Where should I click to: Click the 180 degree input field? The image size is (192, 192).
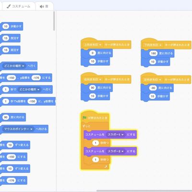[x=153, y=53]
